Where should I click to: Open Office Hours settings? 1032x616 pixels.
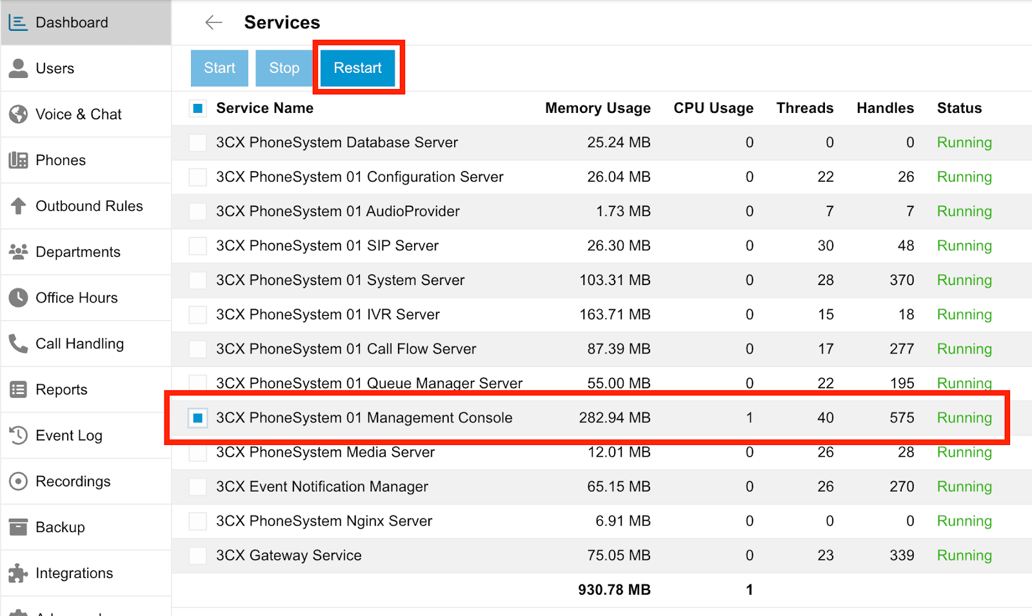(x=76, y=297)
